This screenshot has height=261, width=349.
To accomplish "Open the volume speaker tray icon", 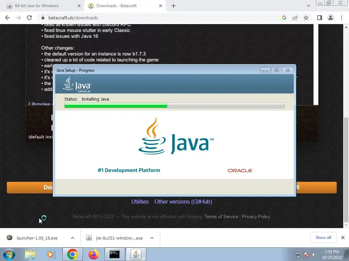I will click(315, 255).
